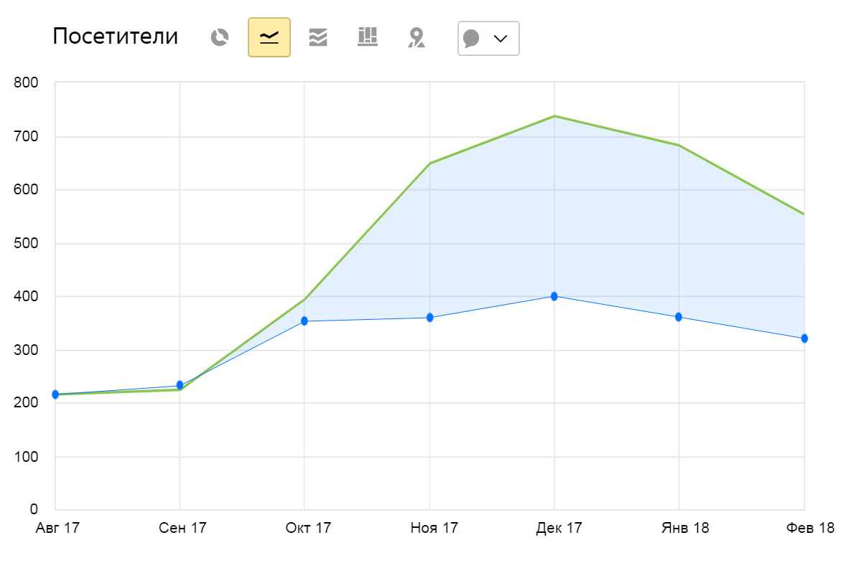Viewport: 846px width, 563px height.
Task: Open the chart comments dropdown
Action: tap(488, 38)
